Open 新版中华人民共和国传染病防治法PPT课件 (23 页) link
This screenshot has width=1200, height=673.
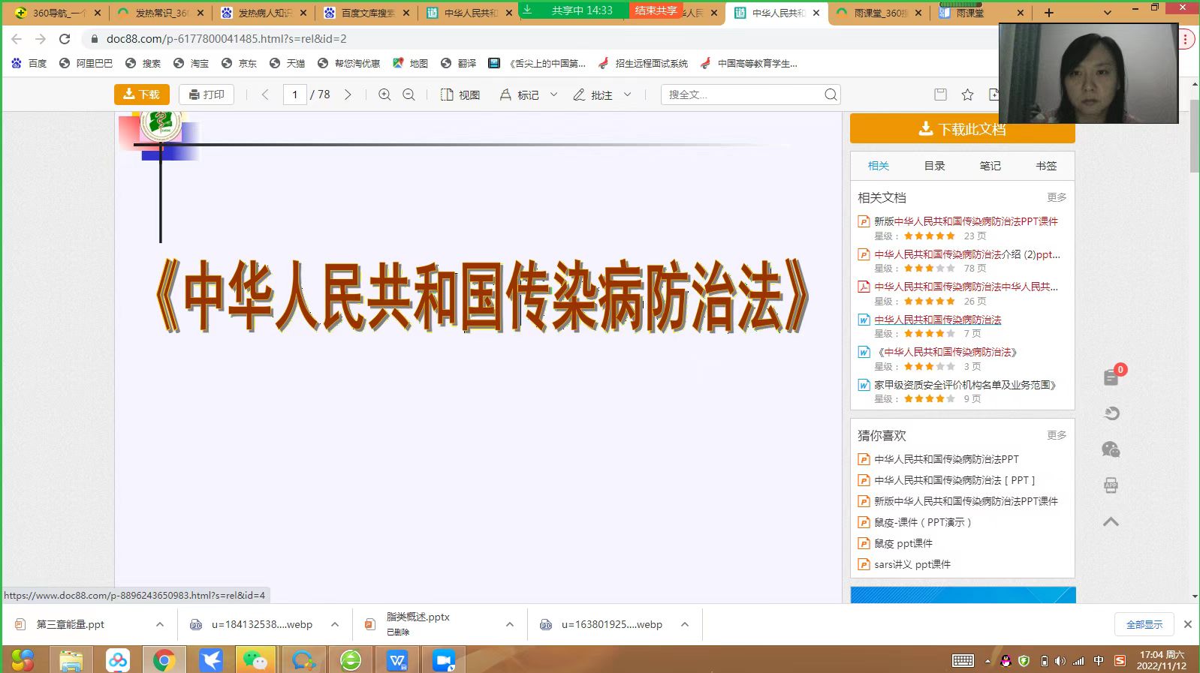966,221
